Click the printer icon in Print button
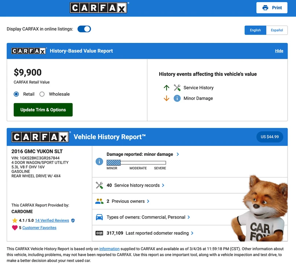The image size is (296, 264). coord(265,8)
